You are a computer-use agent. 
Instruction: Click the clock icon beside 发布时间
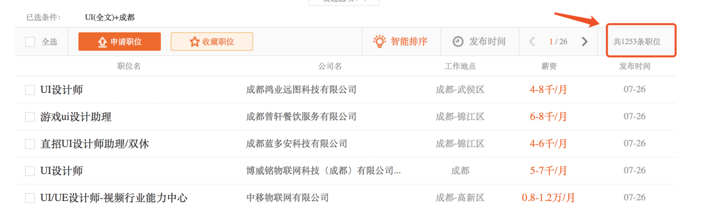[458, 41]
